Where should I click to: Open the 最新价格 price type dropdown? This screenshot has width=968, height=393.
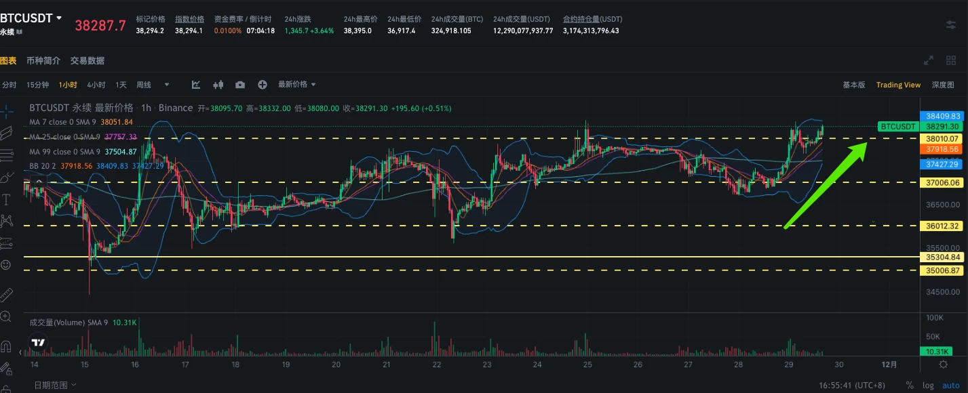(296, 85)
